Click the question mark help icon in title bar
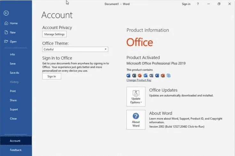This screenshot has height=156, width=235. pyautogui.click(x=198, y=4)
